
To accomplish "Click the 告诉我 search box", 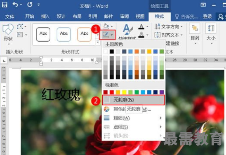I will pyautogui.click(x=186, y=16).
